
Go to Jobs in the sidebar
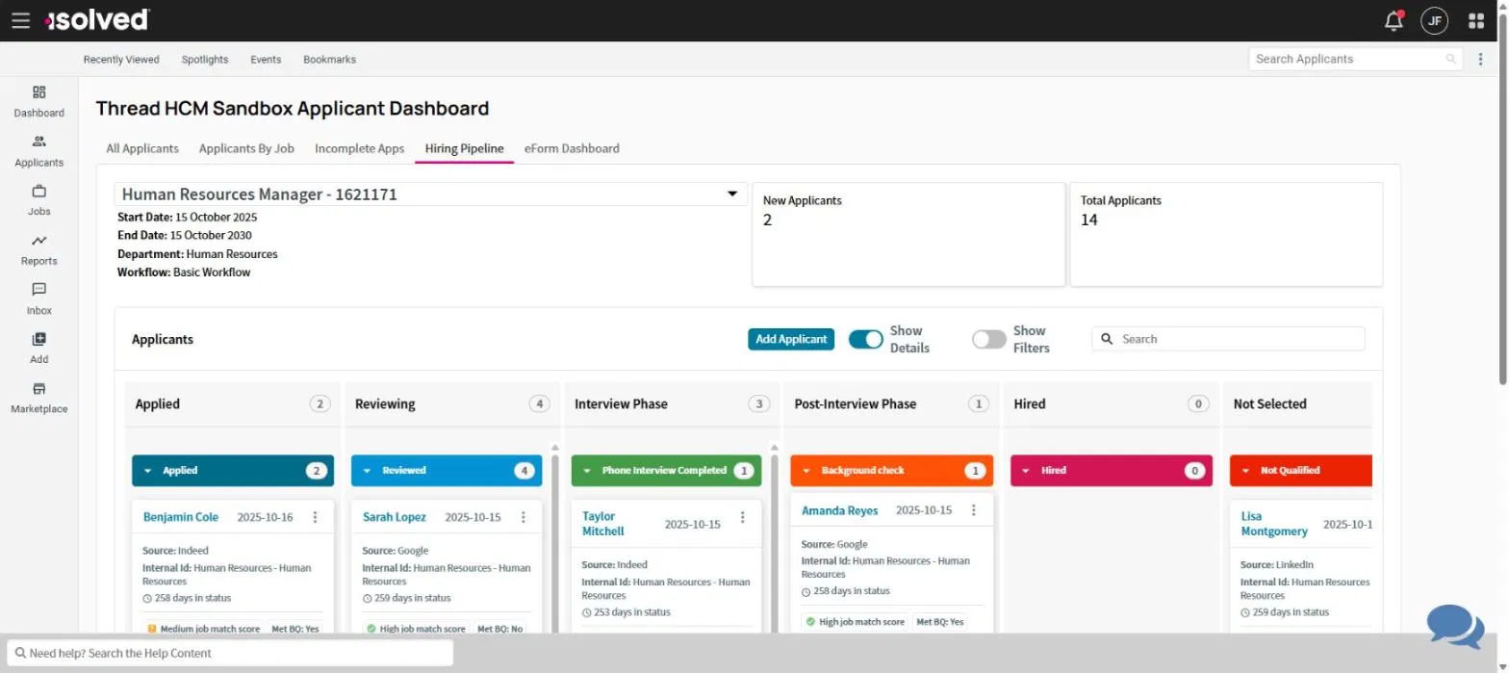point(38,200)
